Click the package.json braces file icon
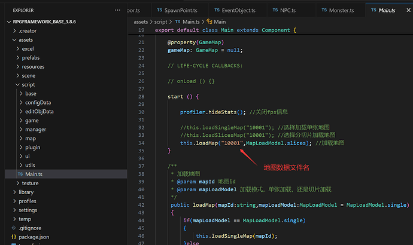The image size is (413, 245). coord(13,237)
